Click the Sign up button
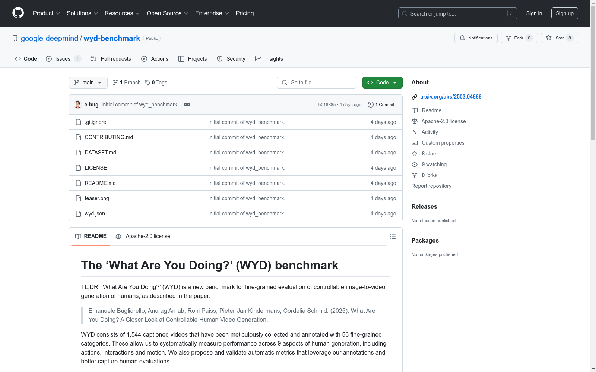Viewport: 596px width, 372px height. pyautogui.click(x=565, y=13)
